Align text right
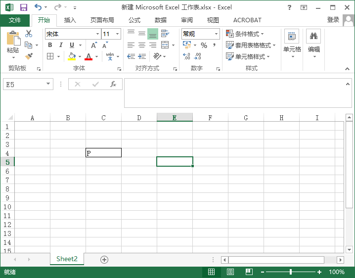This screenshot has width=355, height=278. pyautogui.click(x=153, y=45)
